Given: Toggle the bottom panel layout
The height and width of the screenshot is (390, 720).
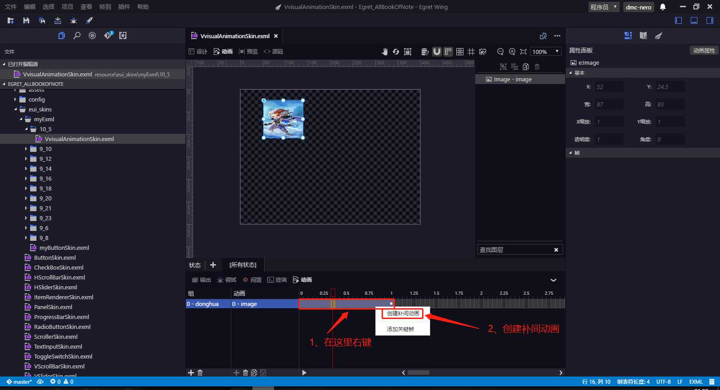Looking at the screenshot, I should [x=694, y=20].
